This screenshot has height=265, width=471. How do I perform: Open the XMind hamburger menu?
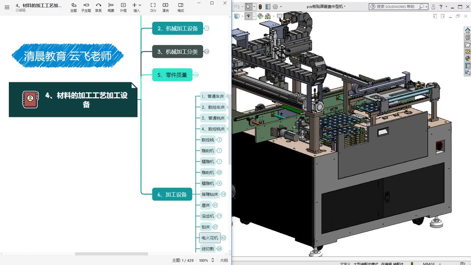[7, 7]
